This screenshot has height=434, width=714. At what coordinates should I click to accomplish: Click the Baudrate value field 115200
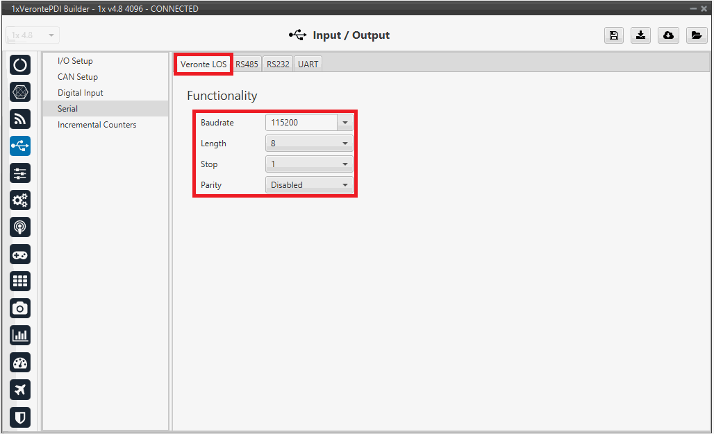click(x=301, y=123)
